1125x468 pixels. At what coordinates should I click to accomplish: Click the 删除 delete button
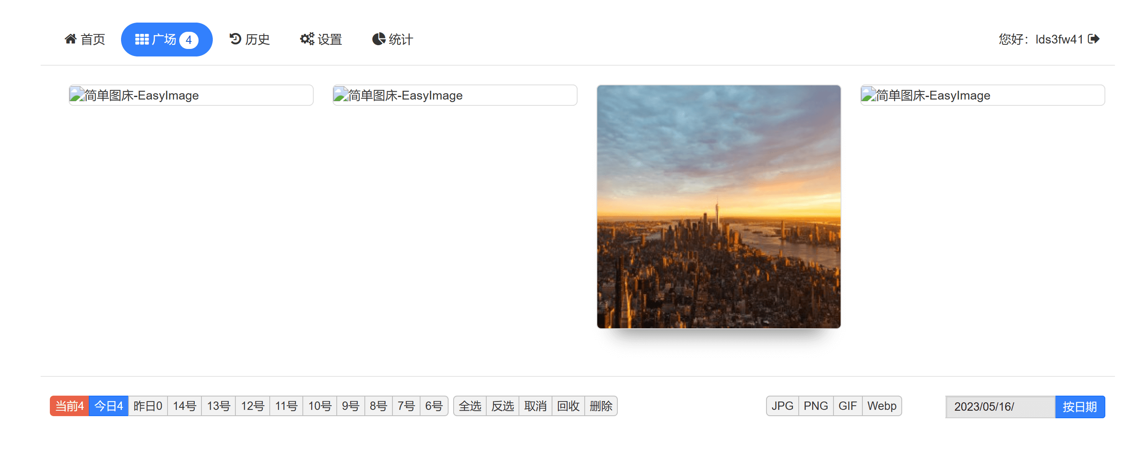(601, 406)
